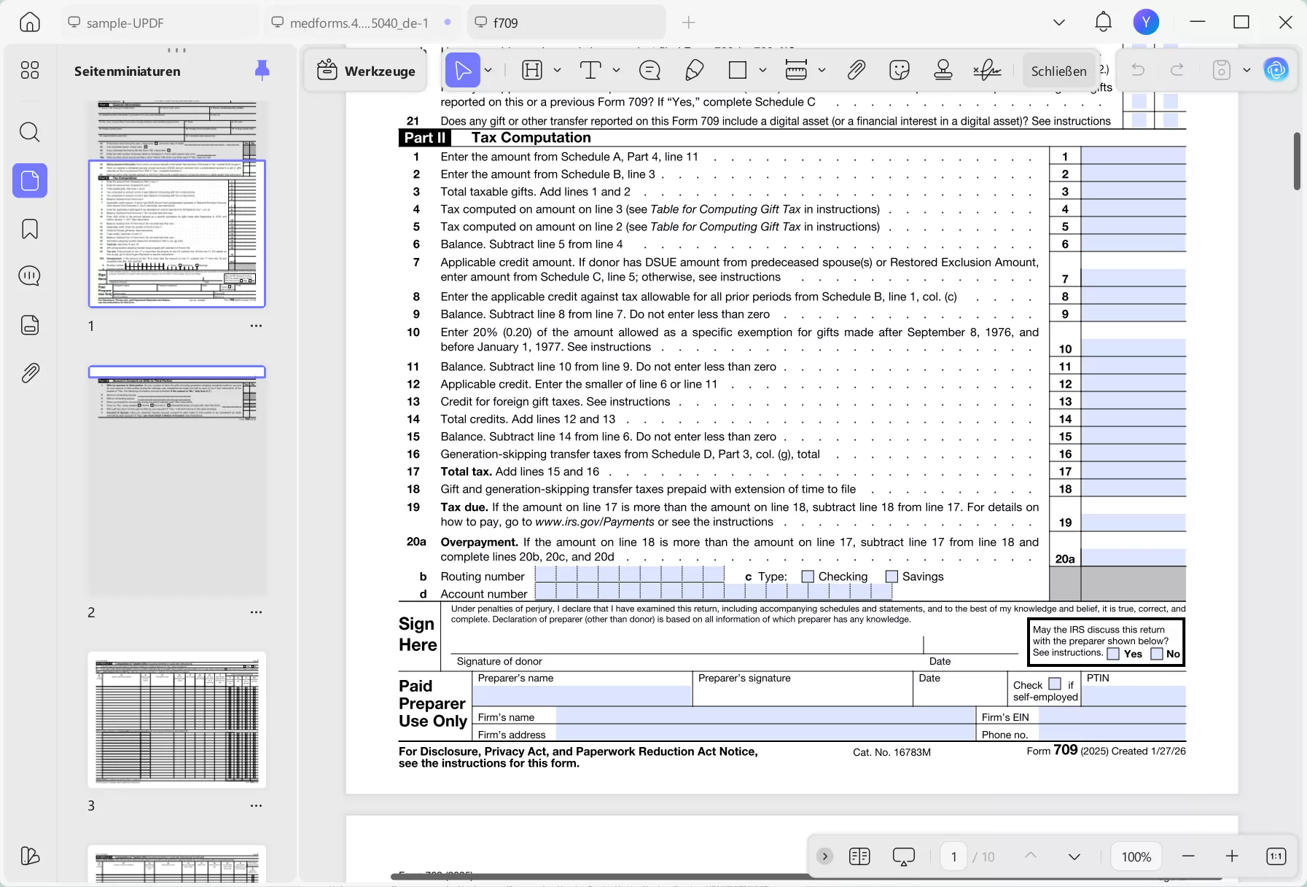This screenshot has width=1307, height=887.
Task: Pin the Seitenminiaturen panel
Action: pyautogui.click(x=262, y=70)
